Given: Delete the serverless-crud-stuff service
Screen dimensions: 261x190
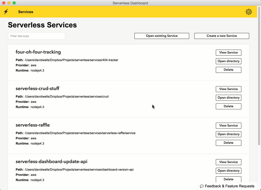Looking at the screenshot, I should 228,106.
